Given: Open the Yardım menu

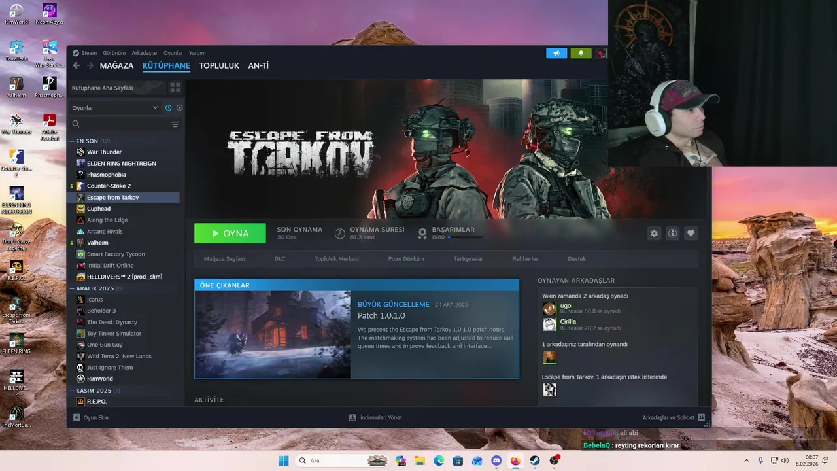Looking at the screenshot, I should 197,53.
